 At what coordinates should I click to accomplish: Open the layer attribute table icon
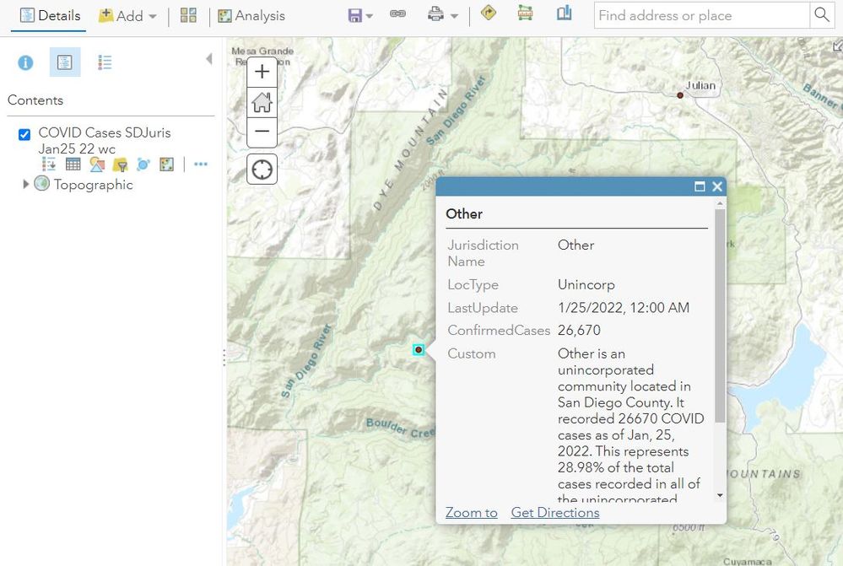point(73,164)
